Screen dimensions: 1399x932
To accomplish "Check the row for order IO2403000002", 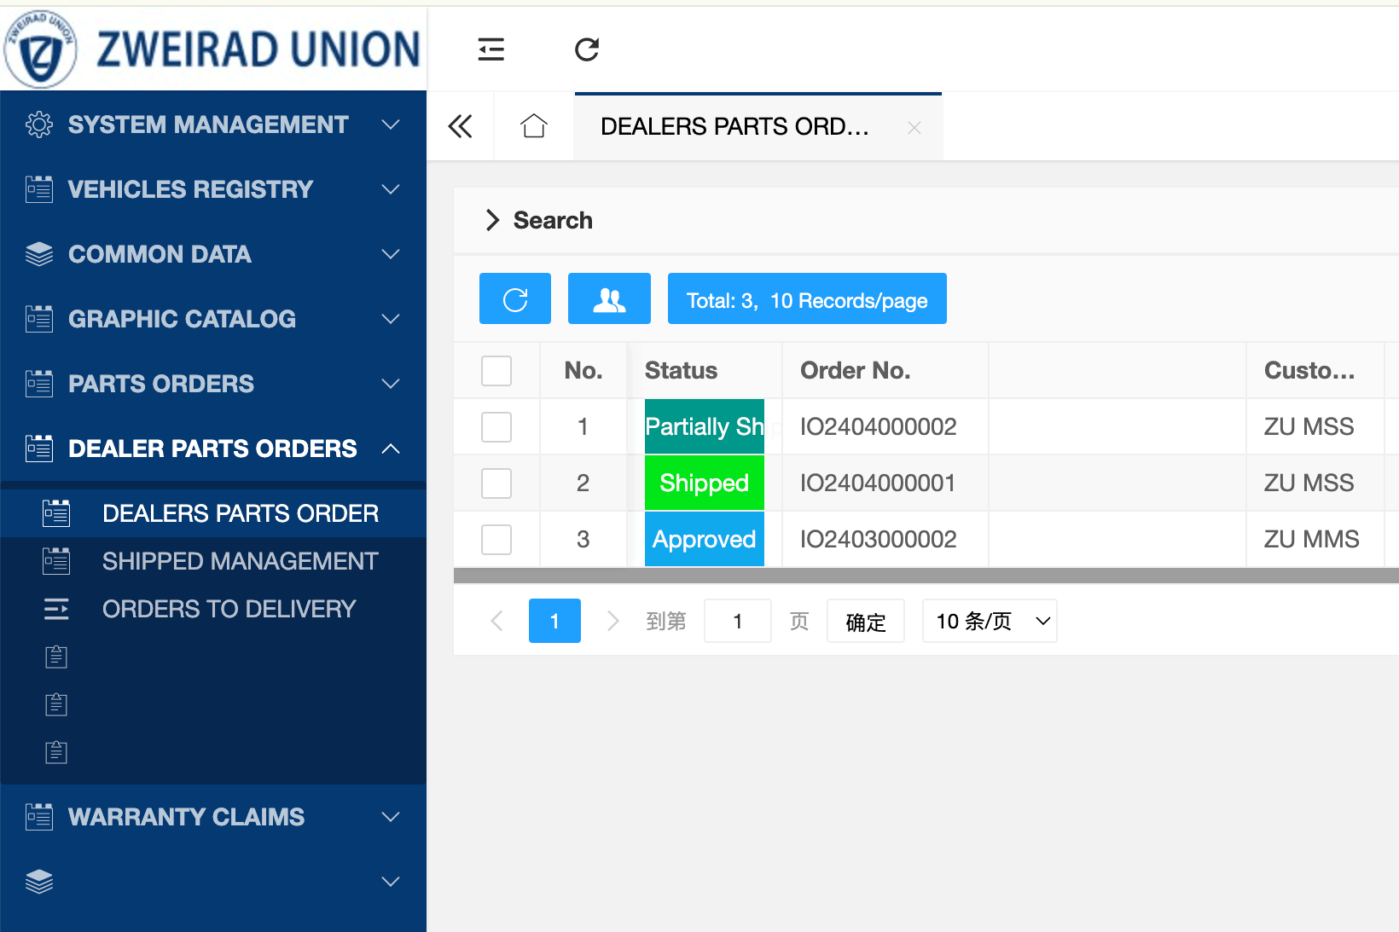I will tap(496, 540).
